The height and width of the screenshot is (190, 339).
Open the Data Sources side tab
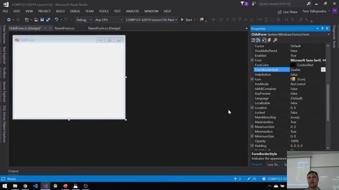click(4, 34)
